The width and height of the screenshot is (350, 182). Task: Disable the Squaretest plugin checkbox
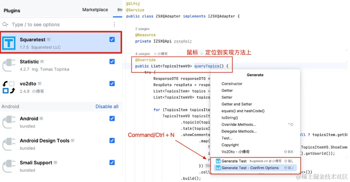point(112,40)
